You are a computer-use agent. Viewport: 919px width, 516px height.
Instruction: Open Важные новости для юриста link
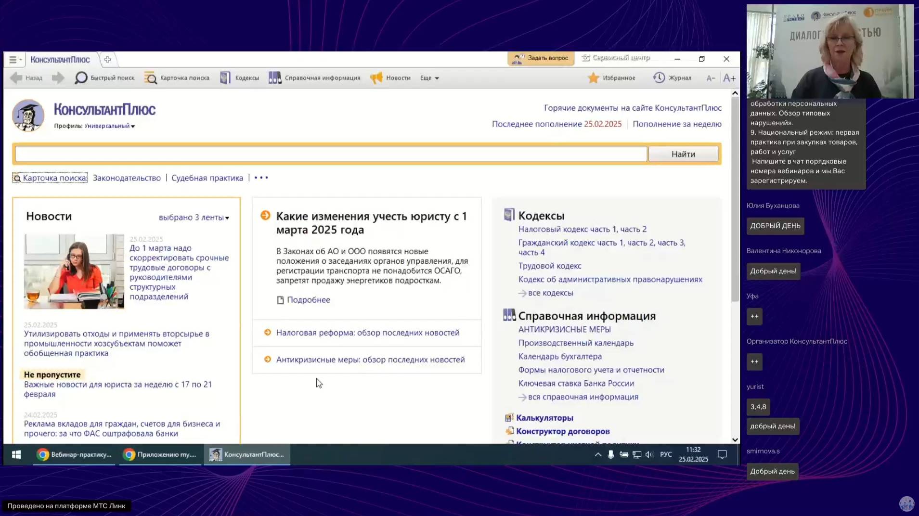pyautogui.click(x=118, y=389)
